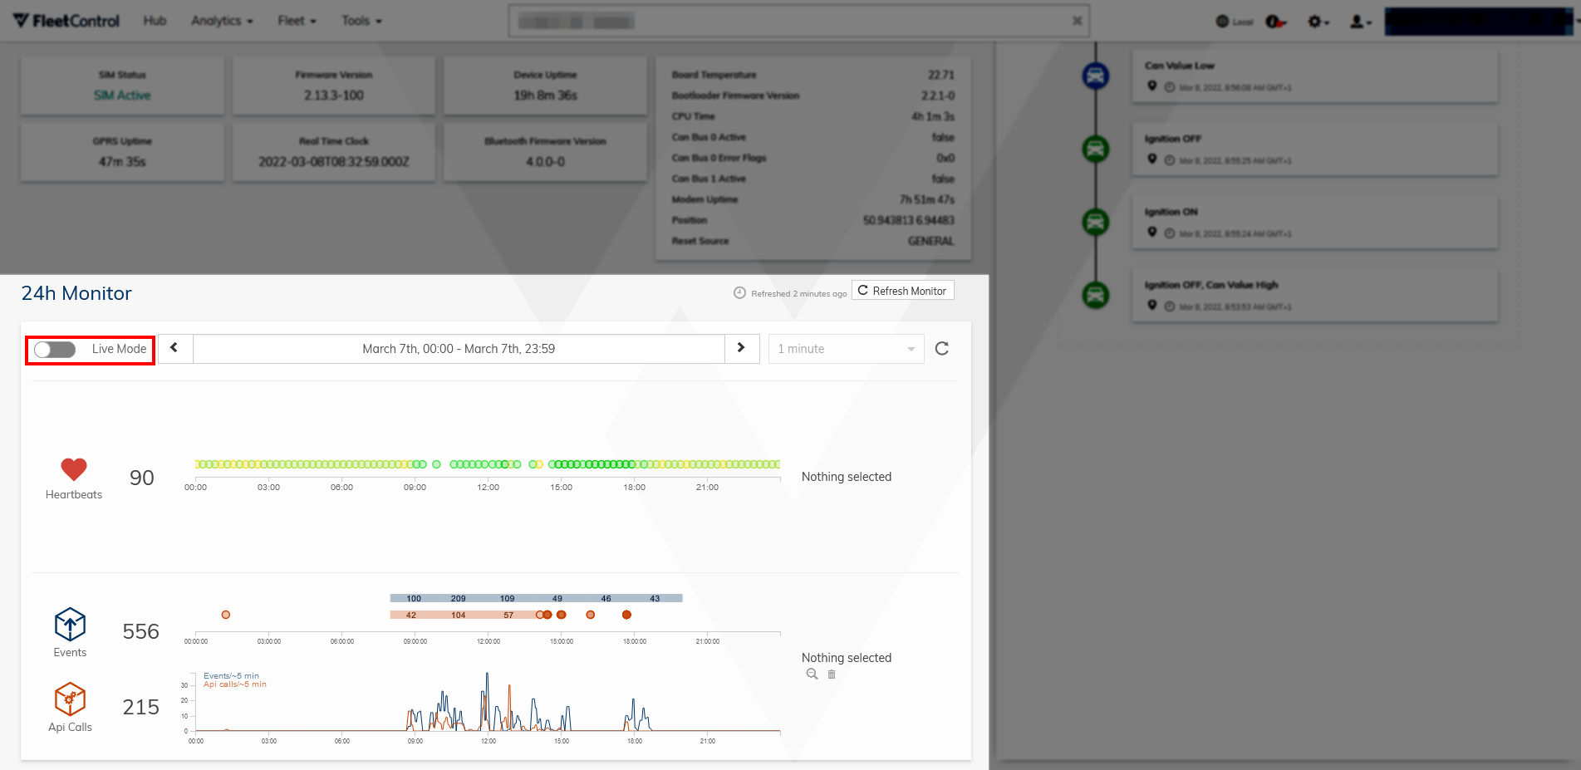Click the green car icon for Ignition OFF
1581x770 pixels.
[1096, 149]
